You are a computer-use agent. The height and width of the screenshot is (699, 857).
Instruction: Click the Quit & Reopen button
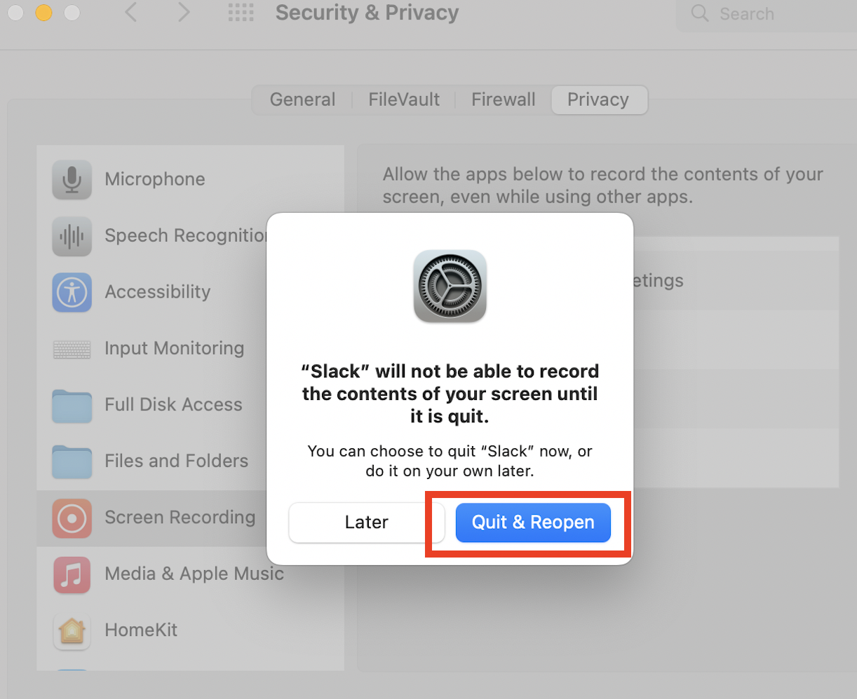pyautogui.click(x=533, y=522)
